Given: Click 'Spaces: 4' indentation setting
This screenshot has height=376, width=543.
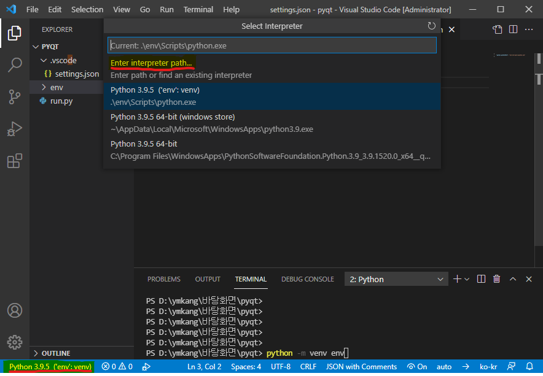Looking at the screenshot, I should (246, 367).
